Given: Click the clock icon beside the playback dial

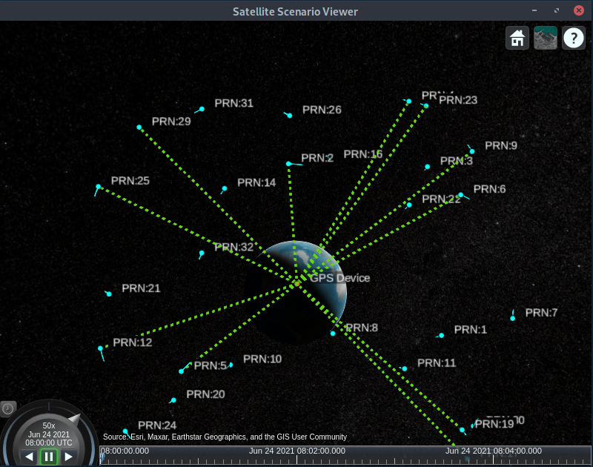Looking at the screenshot, I should point(8,408).
